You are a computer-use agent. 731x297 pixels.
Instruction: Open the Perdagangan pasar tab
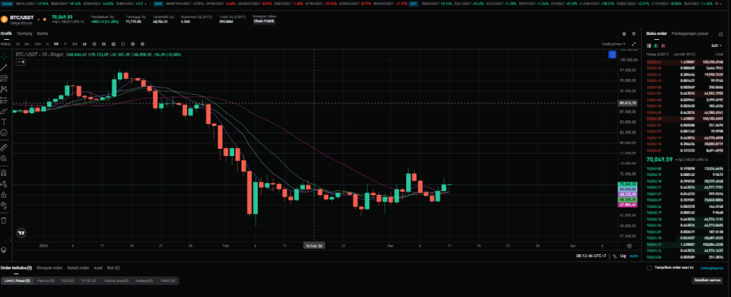689,33
